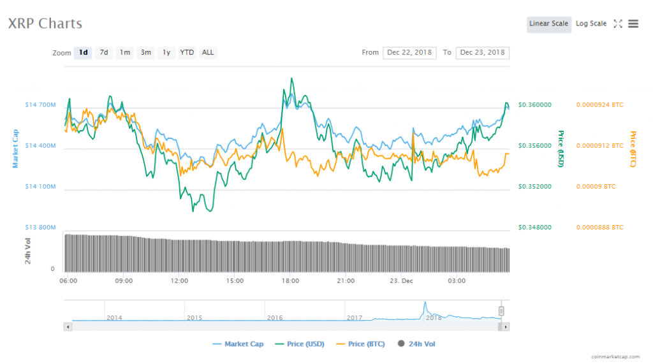Screen dimensions: 653x364
Task: Switch to Log Scale
Action: [591, 24]
